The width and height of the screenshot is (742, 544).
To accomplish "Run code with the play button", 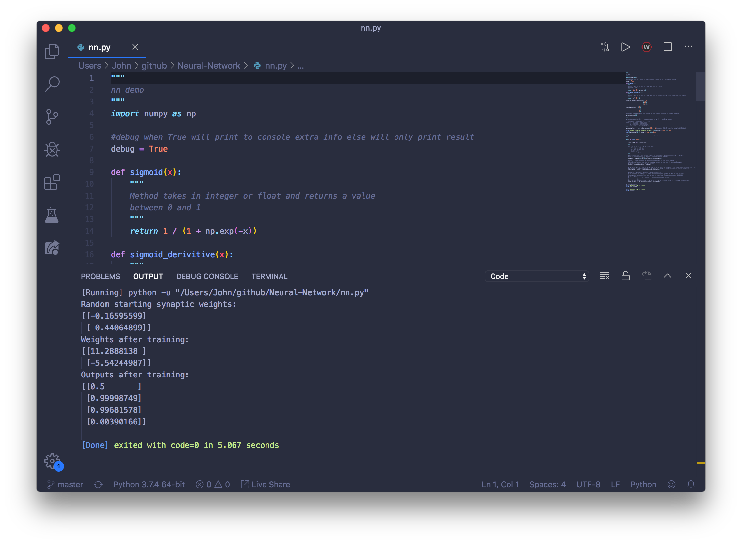I will click(x=625, y=47).
